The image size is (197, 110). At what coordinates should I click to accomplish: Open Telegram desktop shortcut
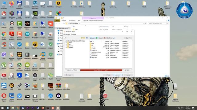19,46
